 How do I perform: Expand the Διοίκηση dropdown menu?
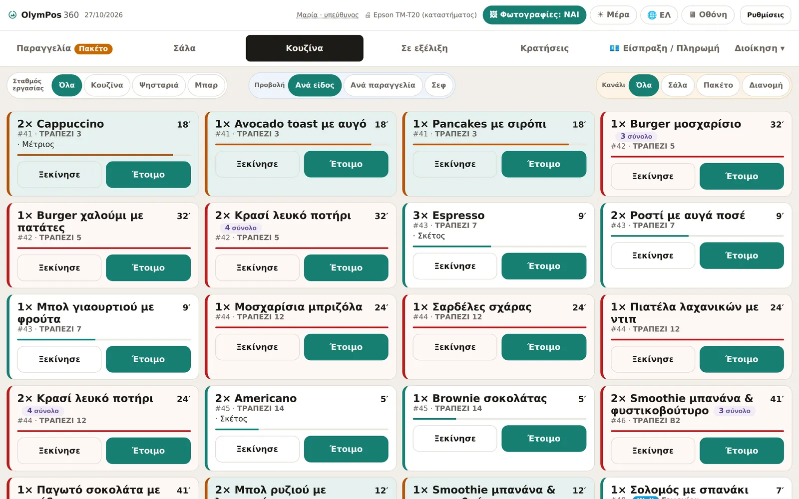(x=760, y=48)
